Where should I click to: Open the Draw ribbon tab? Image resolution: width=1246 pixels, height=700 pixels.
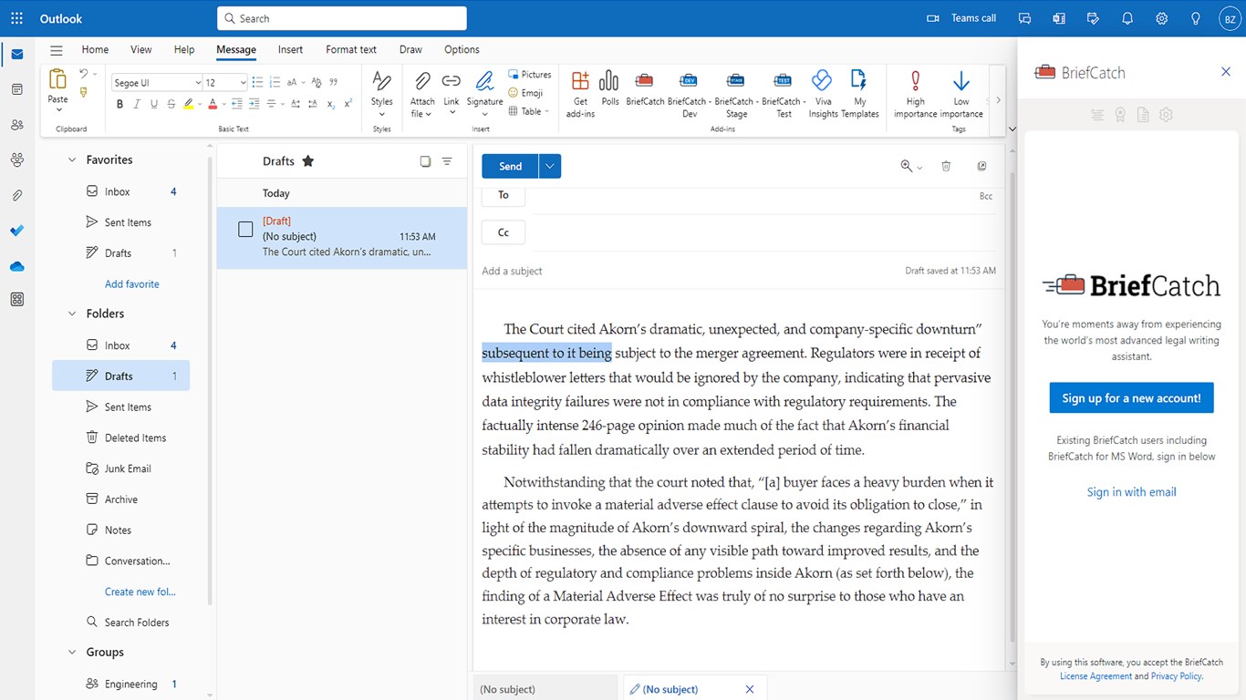tap(410, 49)
